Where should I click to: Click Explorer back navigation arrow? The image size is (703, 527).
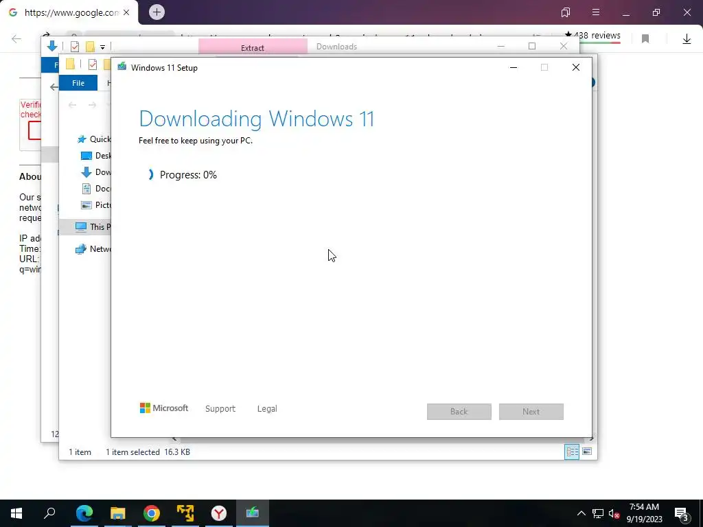pyautogui.click(x=72, y=105)
